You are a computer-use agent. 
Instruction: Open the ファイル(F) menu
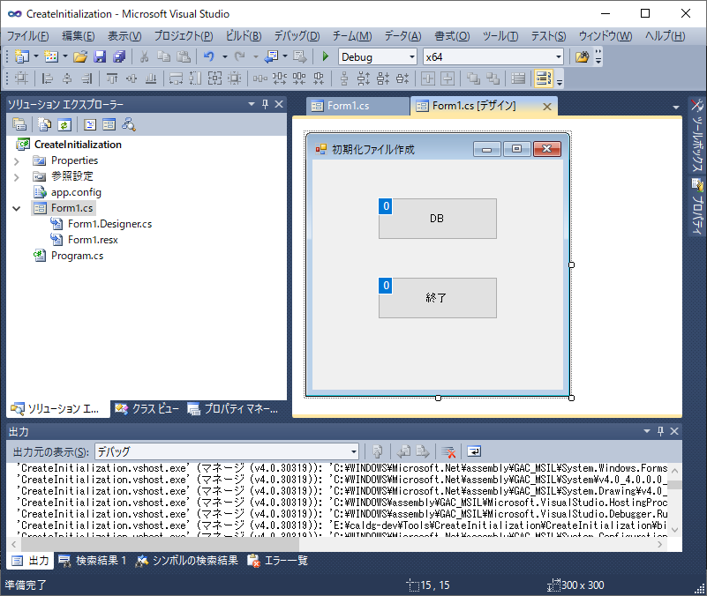[x=27, y=36]
